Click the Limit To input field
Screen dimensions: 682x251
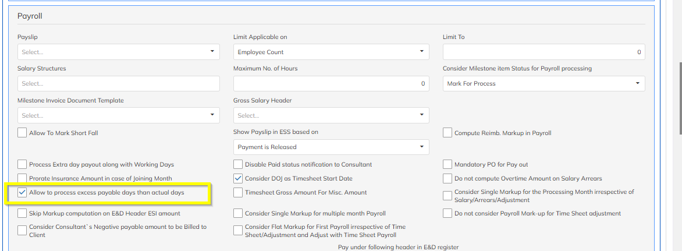[x=544, y=52]
